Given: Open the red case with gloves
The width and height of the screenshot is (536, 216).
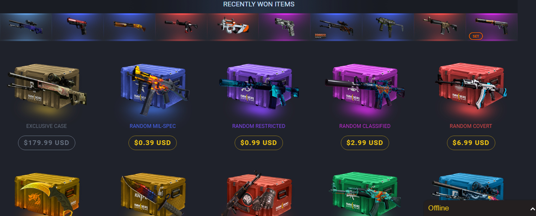Looking at the screenshot, I should (259, 193).
